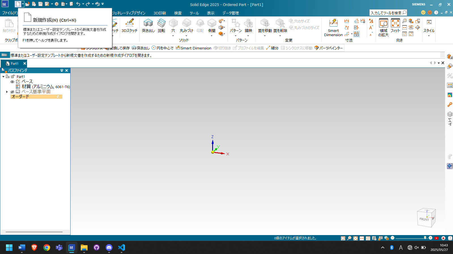This screenshot has height=254, width=453.
Task: Open the 3Dスケッチ tool
Action: coord(129,24)
